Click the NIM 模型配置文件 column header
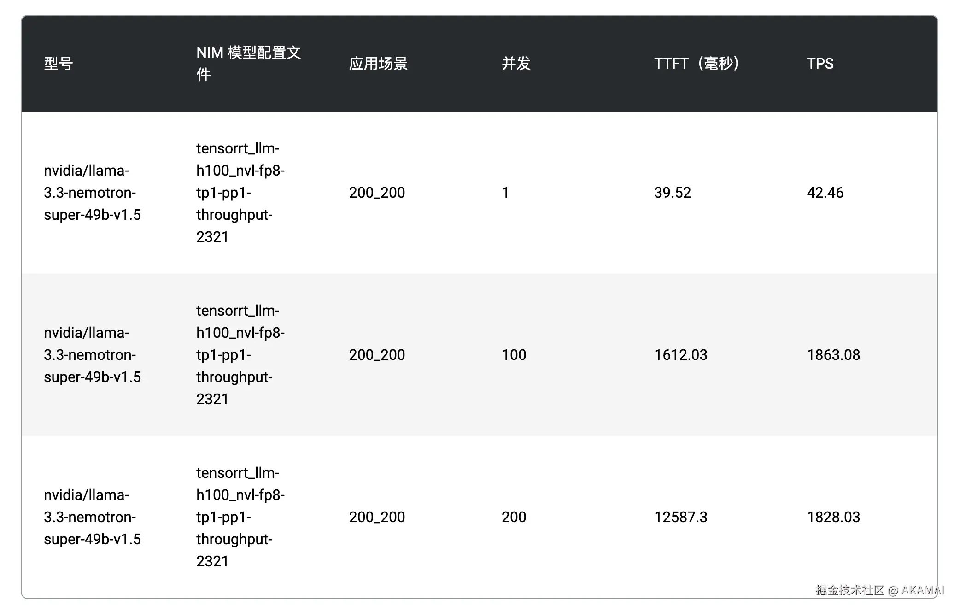Viewport: 960px width, 612px height. (249, 64)
